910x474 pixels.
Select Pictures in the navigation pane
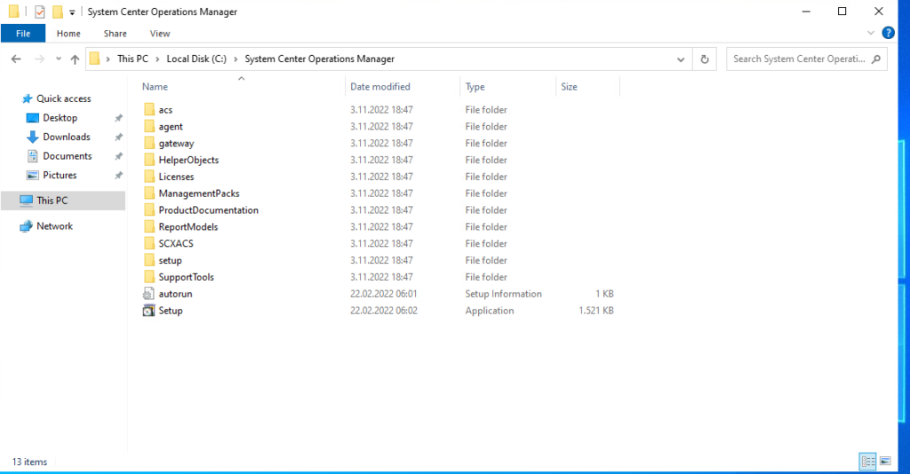pos(60,175)
